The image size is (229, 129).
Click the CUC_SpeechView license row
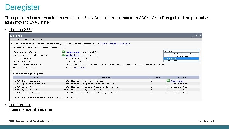[x=106, y=87]
